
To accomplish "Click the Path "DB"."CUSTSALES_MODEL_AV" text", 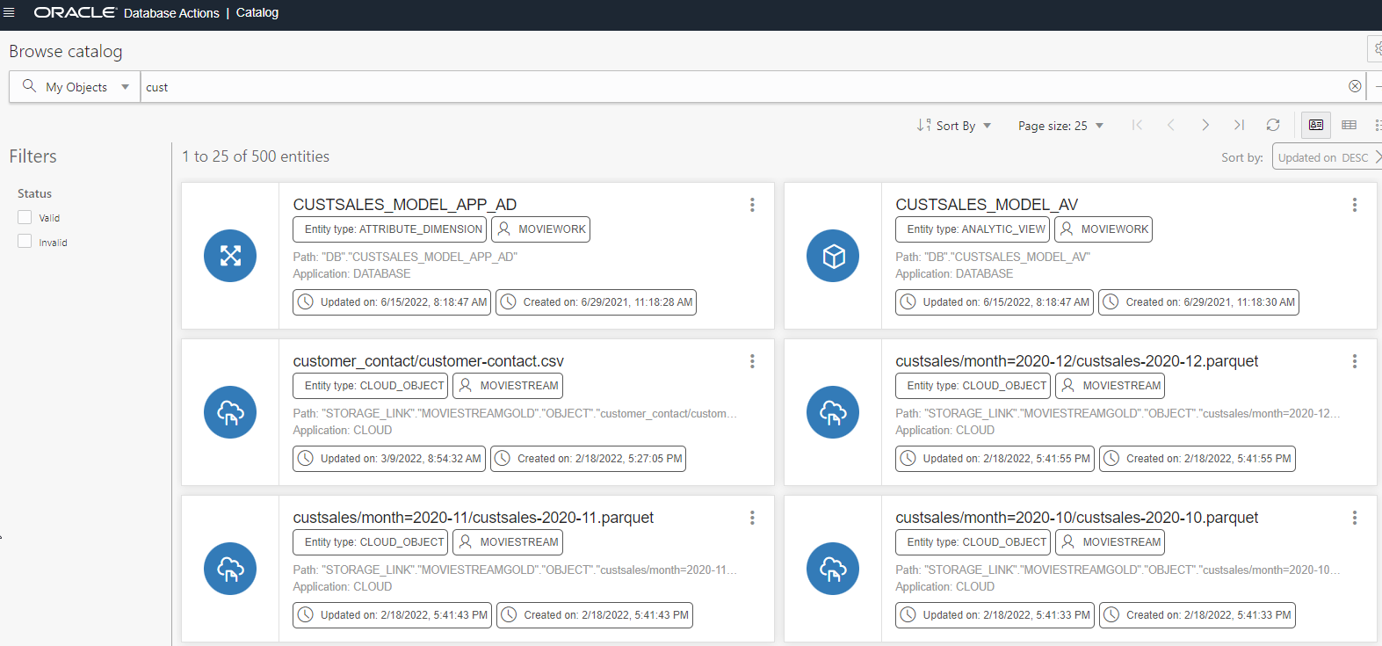I will point(993,257).
